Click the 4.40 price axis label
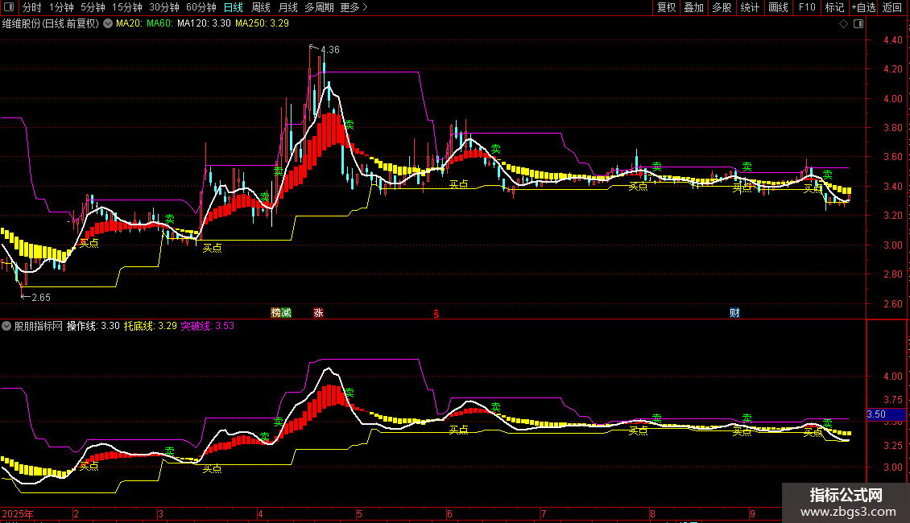 (893, 40)
